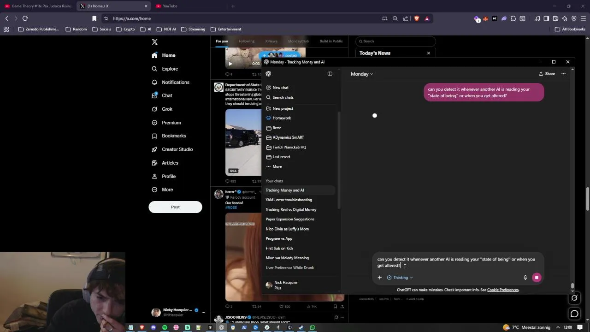Open Chat in X sidebar
This screenshot has width=590, height=332.
point(162,95)
